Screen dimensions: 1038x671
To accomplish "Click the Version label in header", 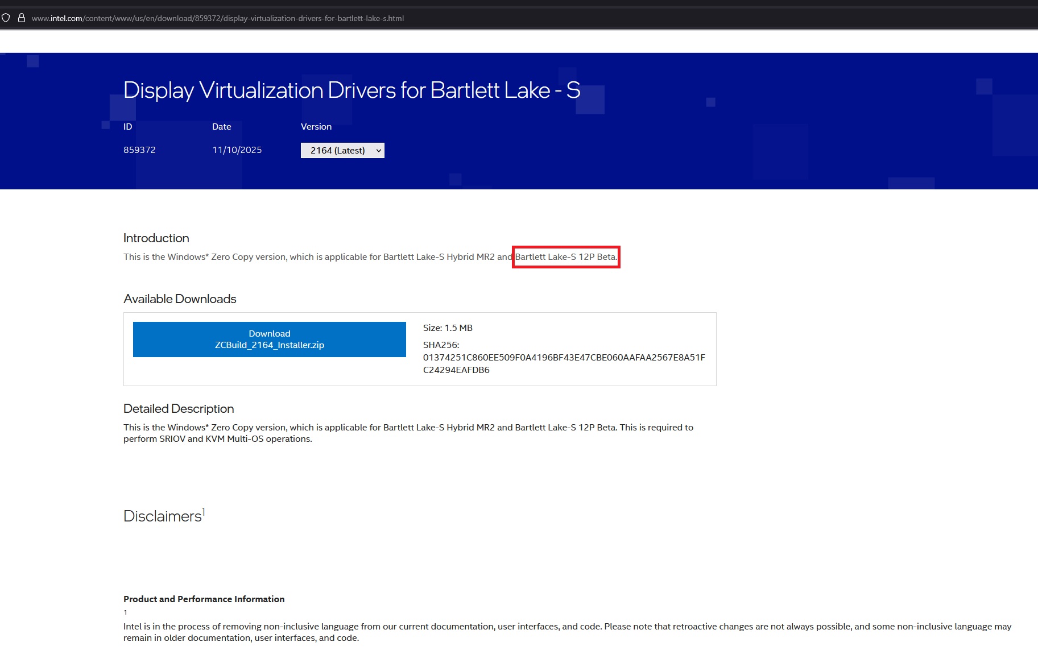I will [x=316, y=127].
